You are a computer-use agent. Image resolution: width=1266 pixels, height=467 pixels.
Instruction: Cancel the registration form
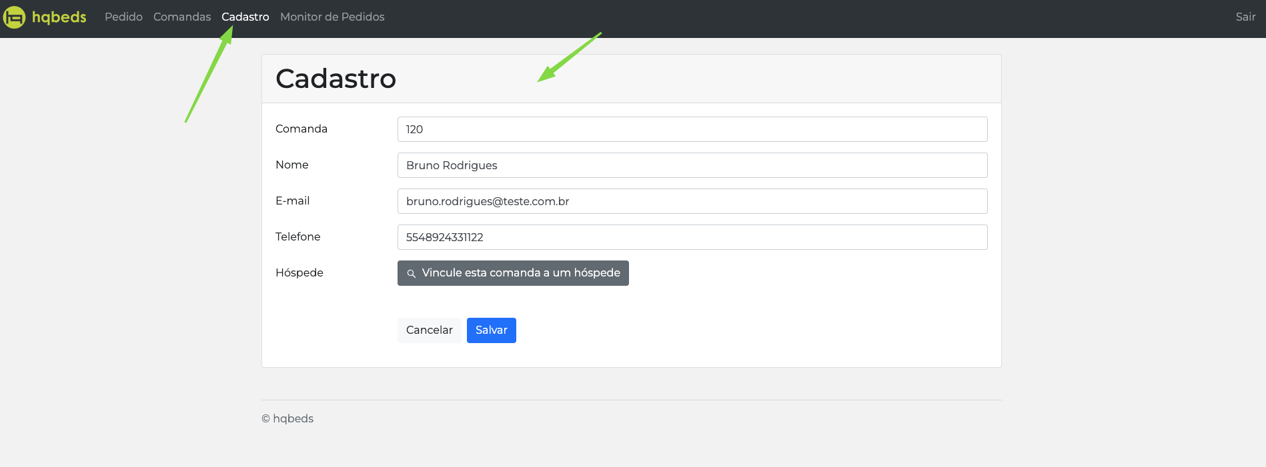[430, 330]
